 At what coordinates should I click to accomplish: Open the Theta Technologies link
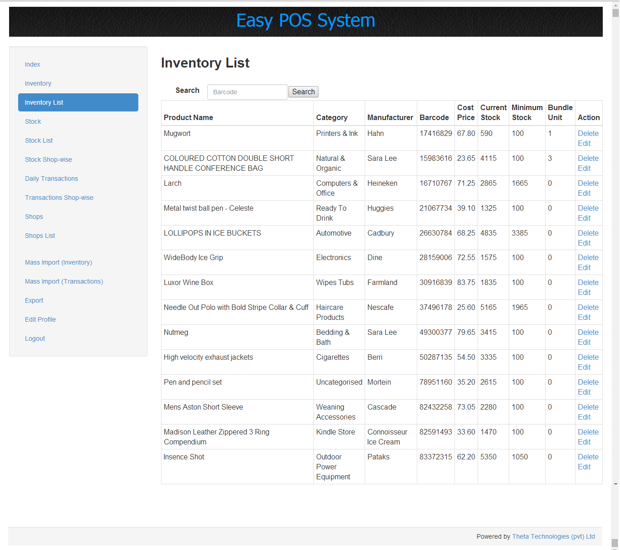(553, 536)
